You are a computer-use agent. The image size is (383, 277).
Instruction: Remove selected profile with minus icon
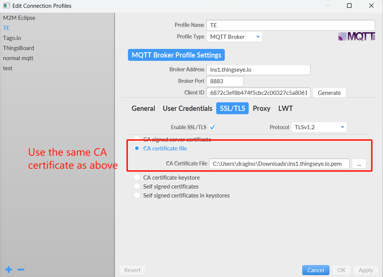(21, 270)
